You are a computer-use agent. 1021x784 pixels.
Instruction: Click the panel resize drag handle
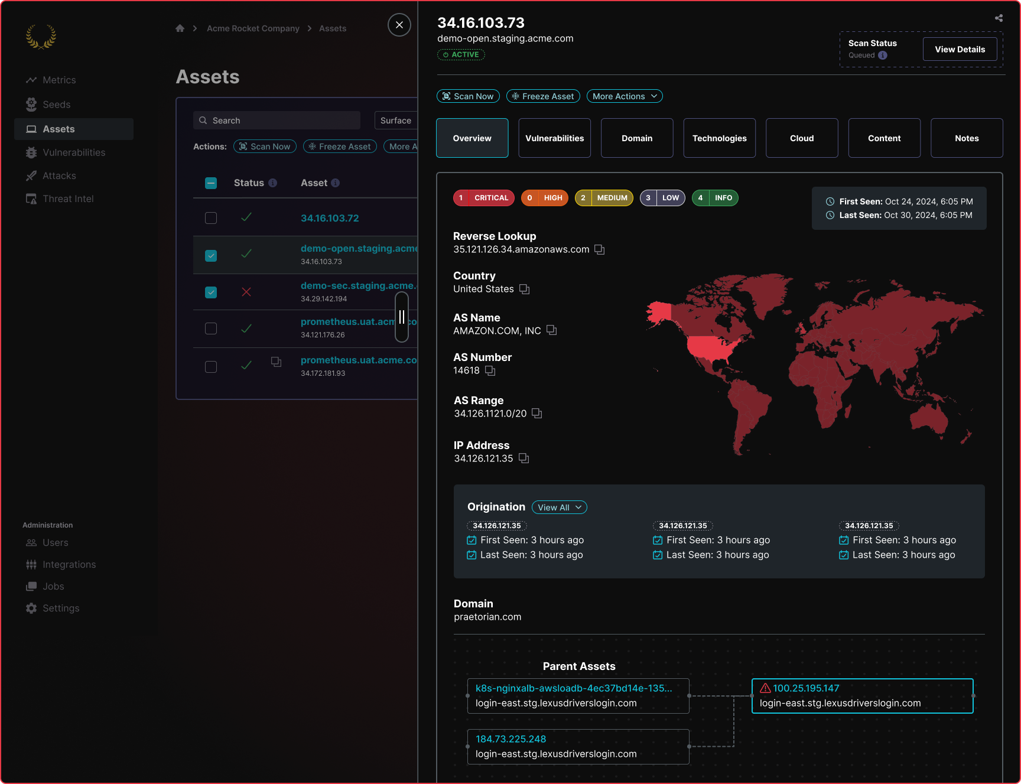coord(402,317)
